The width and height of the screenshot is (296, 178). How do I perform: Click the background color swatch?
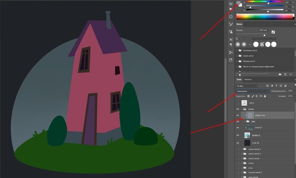click(x=241, y=5)
